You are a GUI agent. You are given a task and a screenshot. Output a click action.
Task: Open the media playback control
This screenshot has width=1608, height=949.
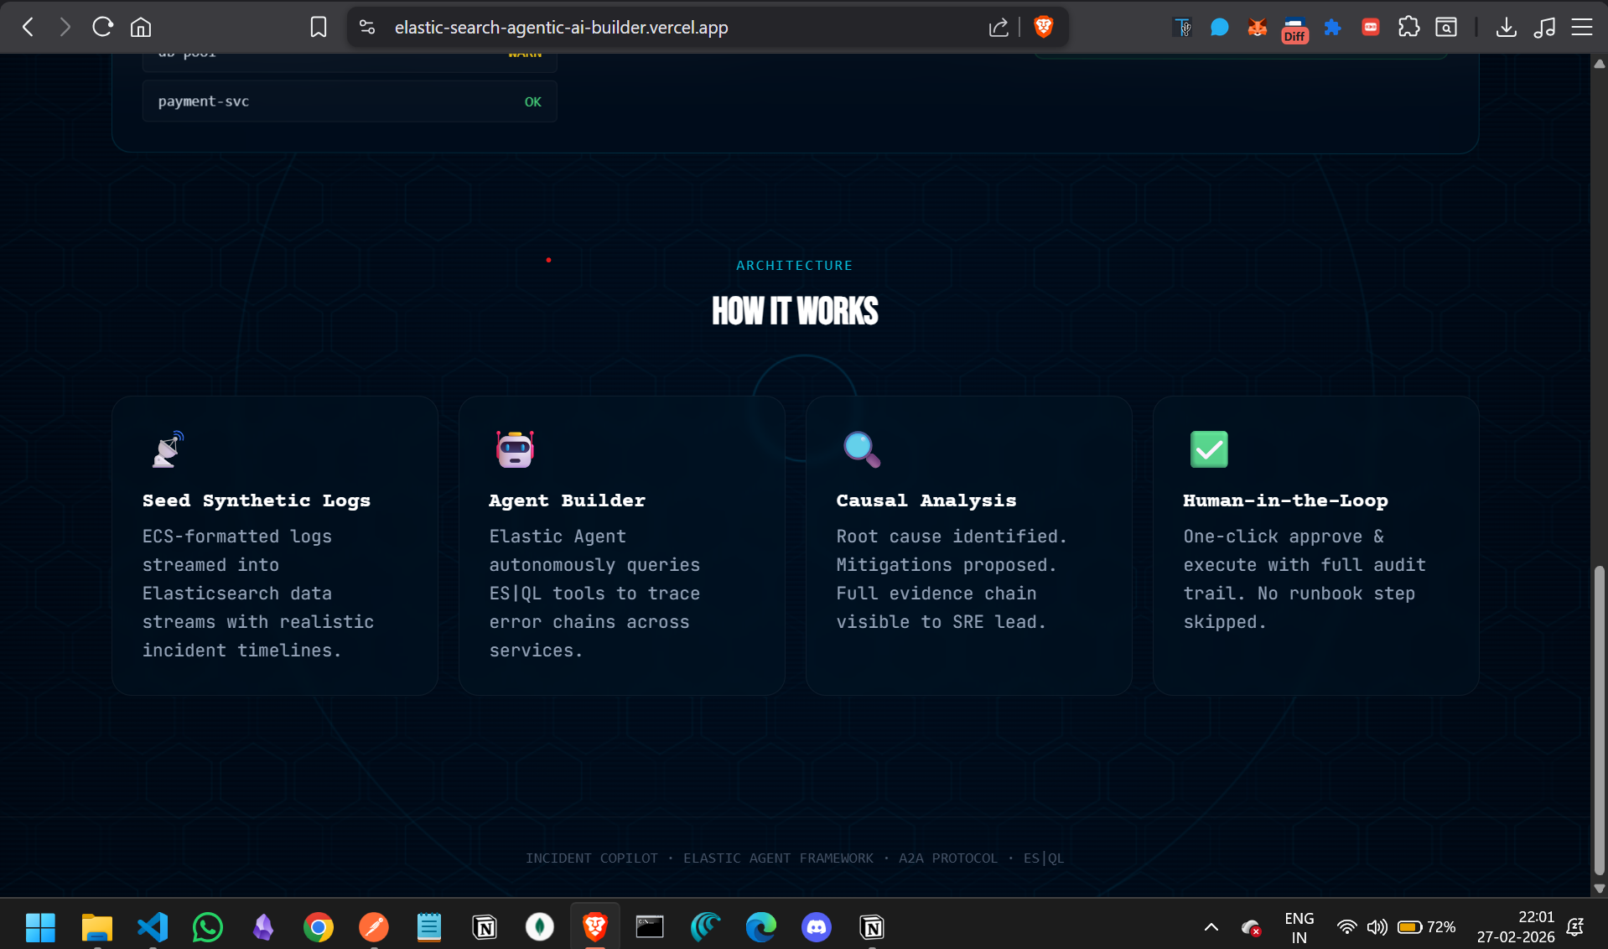click(x=1544, y=27)
